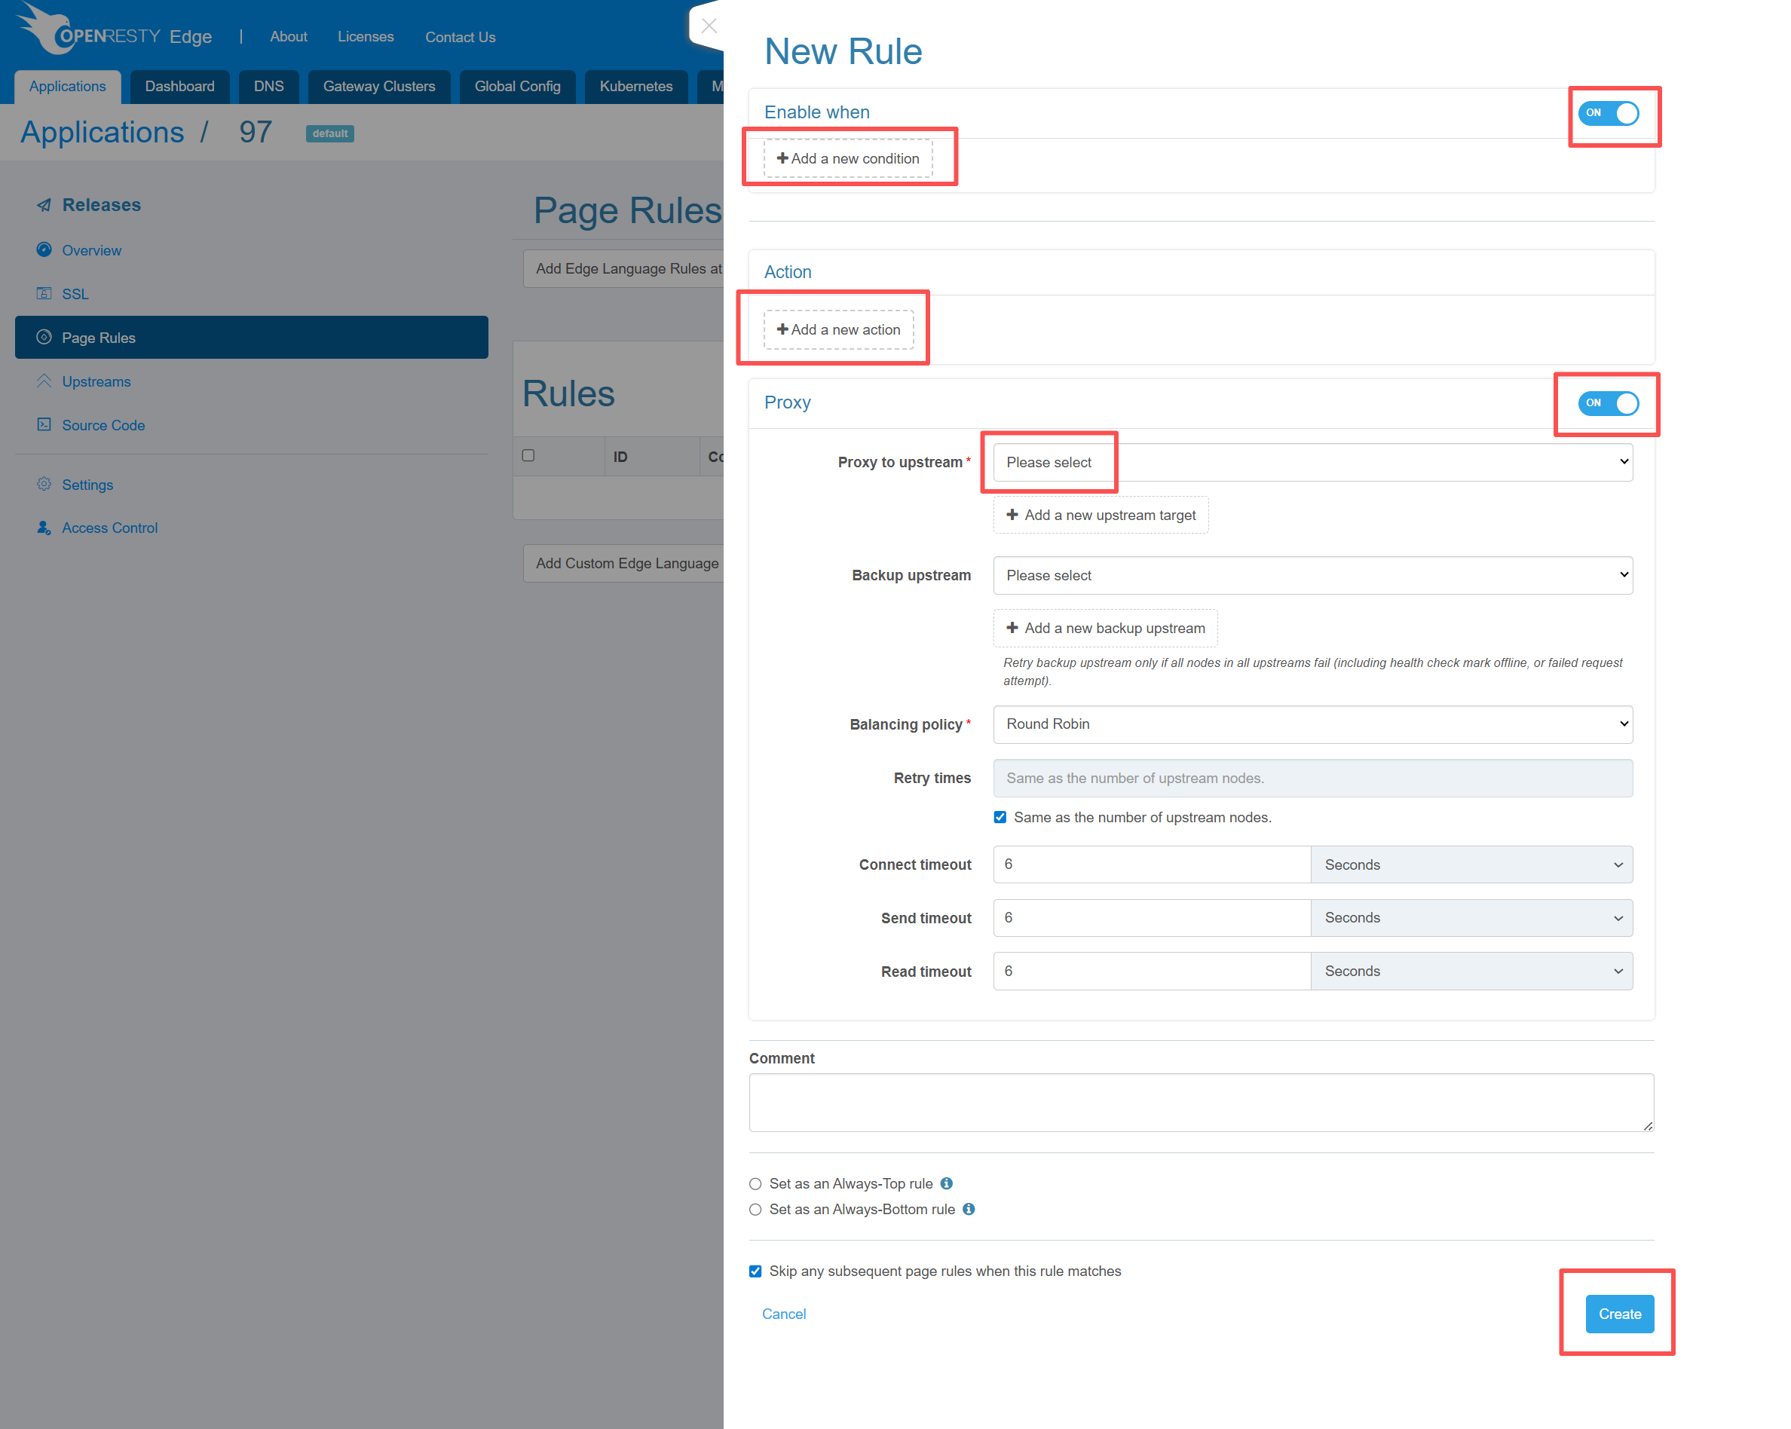
Task: Turn off the Proxy switch
Action: pyautogui.click(x=1609, y=404)
